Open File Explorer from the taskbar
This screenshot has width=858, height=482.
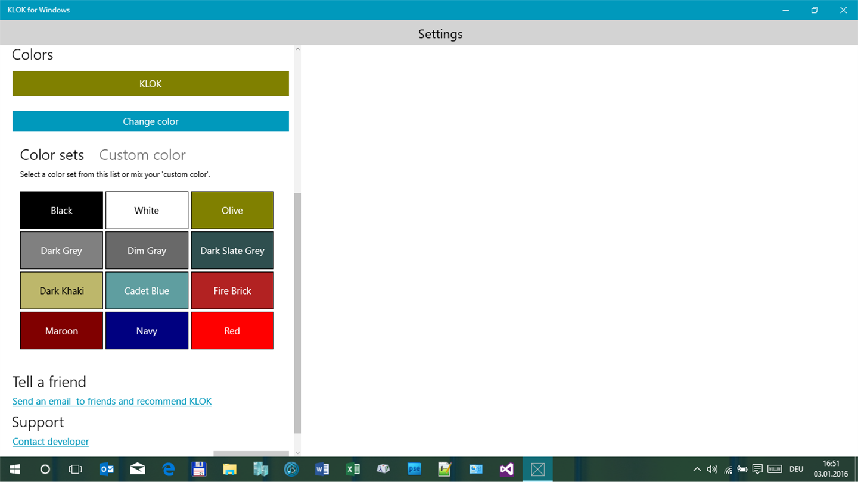[230, 470]
